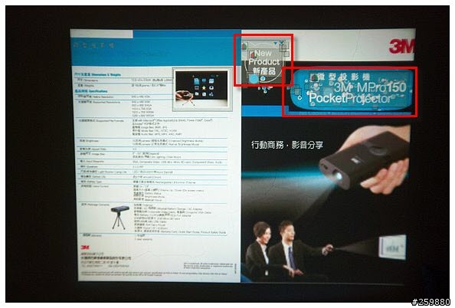Screen dimensions: 455x308
Task: Click the blue document icon in the menu screenshot
Action: point(196,80)
